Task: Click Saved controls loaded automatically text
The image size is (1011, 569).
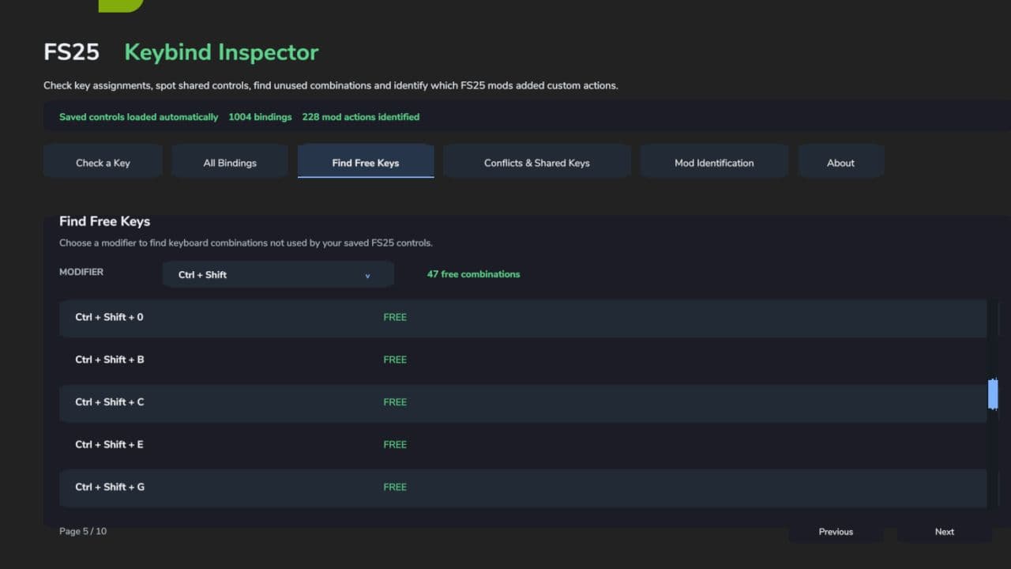Action: [x=138, y=117]
